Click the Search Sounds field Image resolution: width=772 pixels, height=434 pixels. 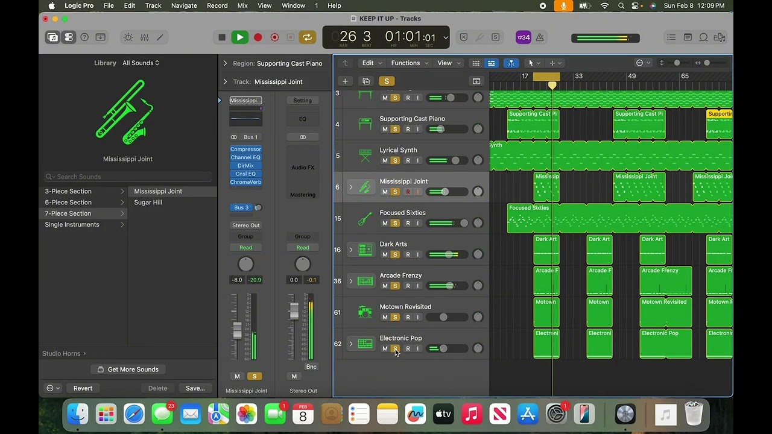tap(128, 177)
